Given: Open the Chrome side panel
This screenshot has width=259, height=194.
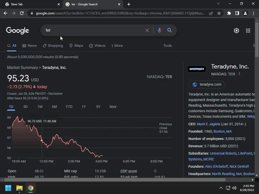Looking at the screenshot, I should coord(237,13).
